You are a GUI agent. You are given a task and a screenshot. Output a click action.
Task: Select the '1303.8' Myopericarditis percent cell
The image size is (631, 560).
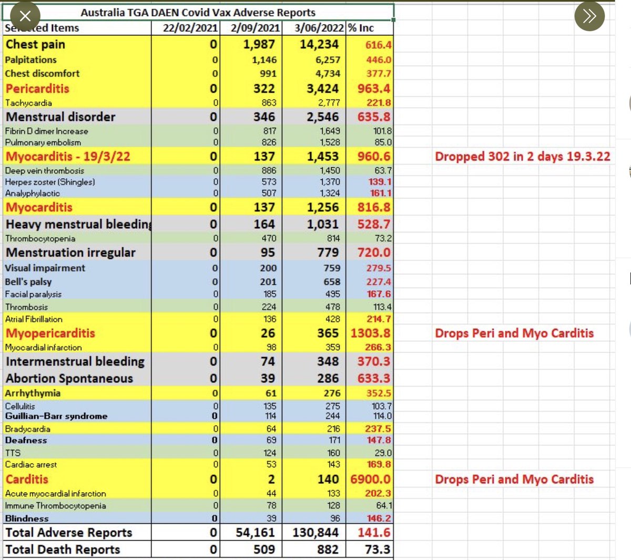[371, 333]
